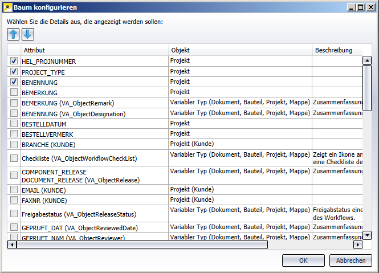Uncheck the PROJECT_TYPE checkbox

(x=14, y=72)
